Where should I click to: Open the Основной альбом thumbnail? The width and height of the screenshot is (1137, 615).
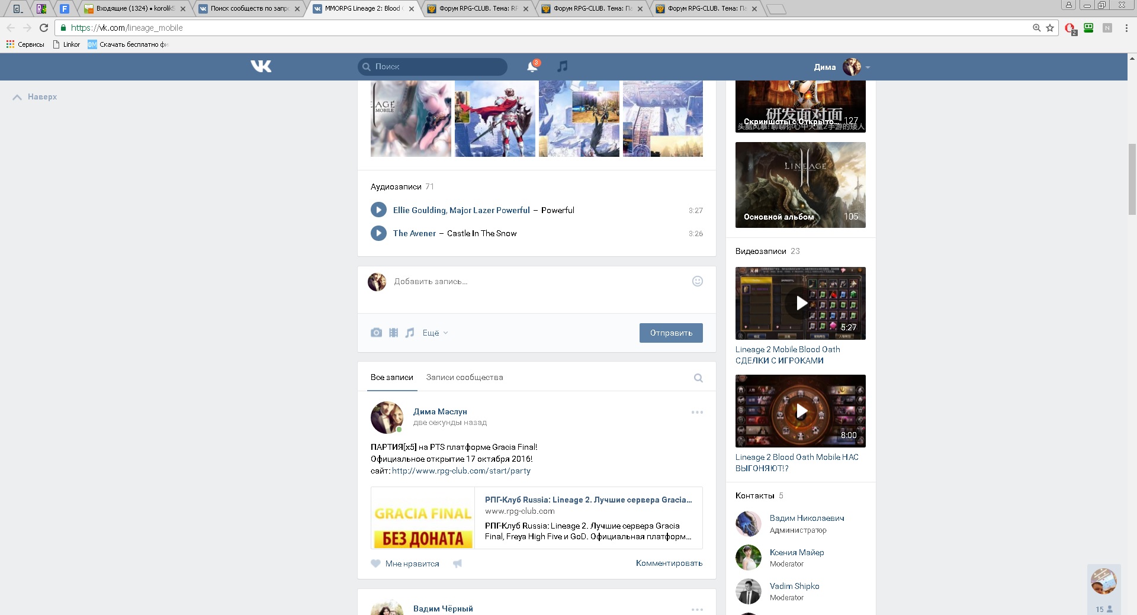[801, 185]
